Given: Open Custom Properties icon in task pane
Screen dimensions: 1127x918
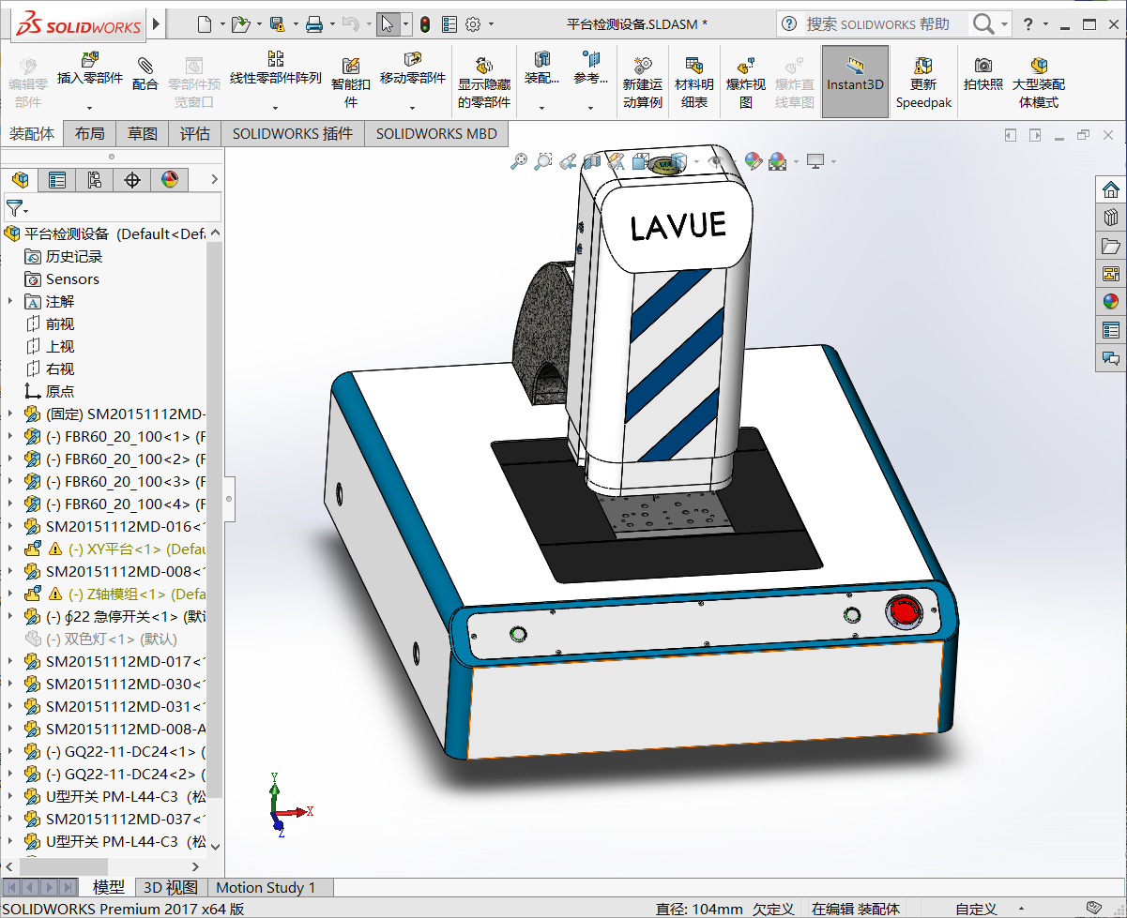Looking at the screenshot, I should [x=1111, y=330].
